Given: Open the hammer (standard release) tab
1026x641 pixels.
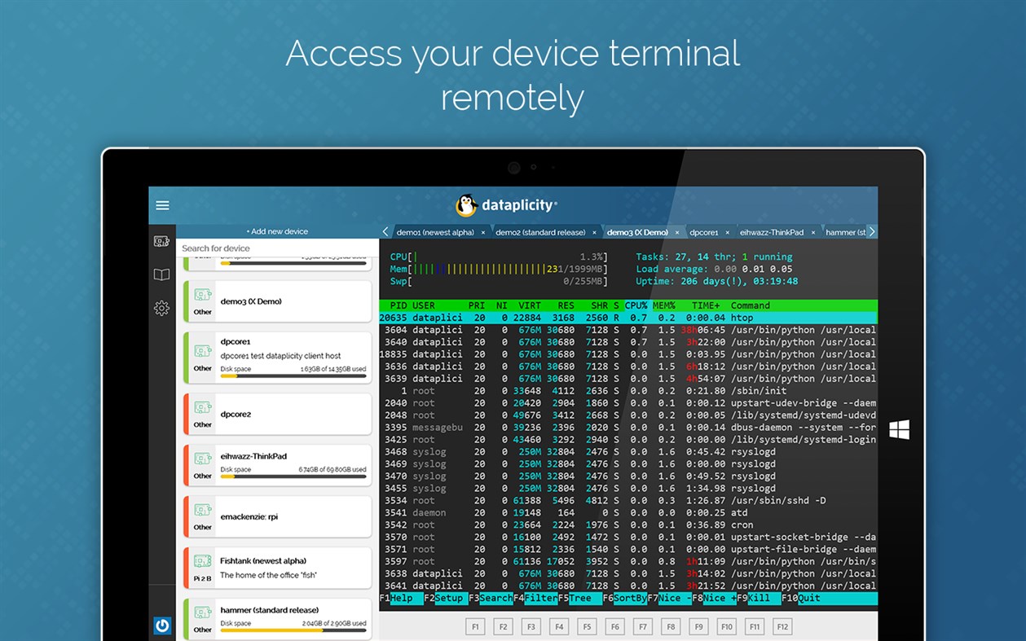Looking at the screenshot, I should 844,231.
